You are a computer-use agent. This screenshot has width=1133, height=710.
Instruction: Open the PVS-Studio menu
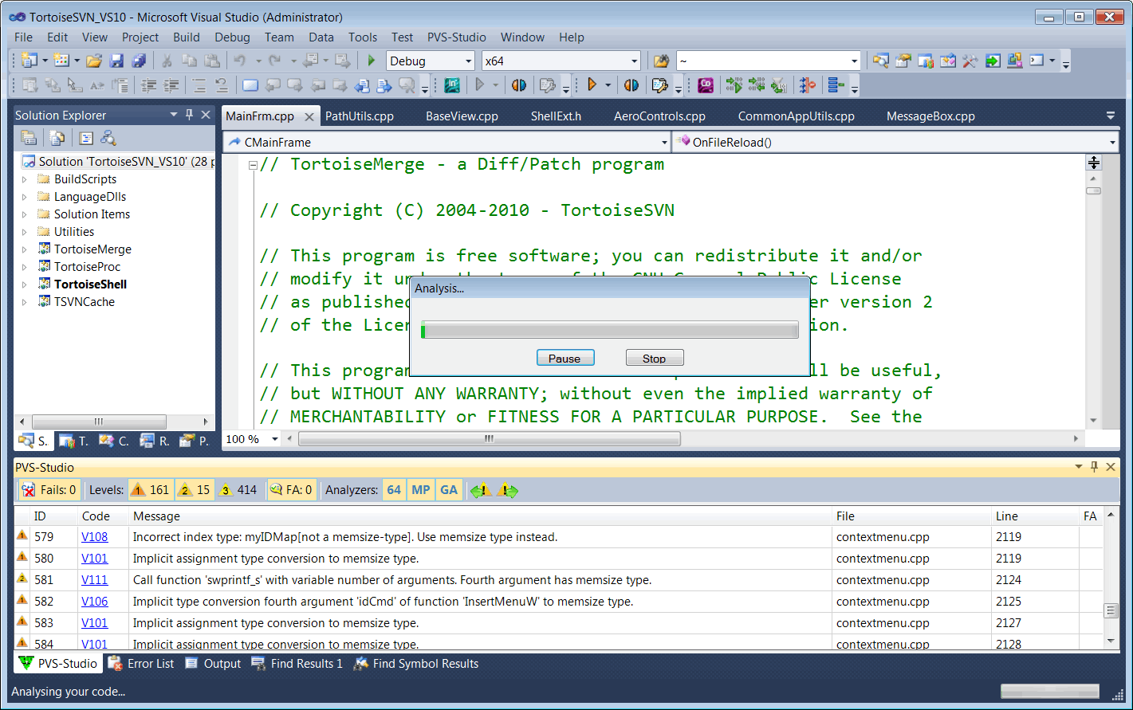click(x=456, y=37)
